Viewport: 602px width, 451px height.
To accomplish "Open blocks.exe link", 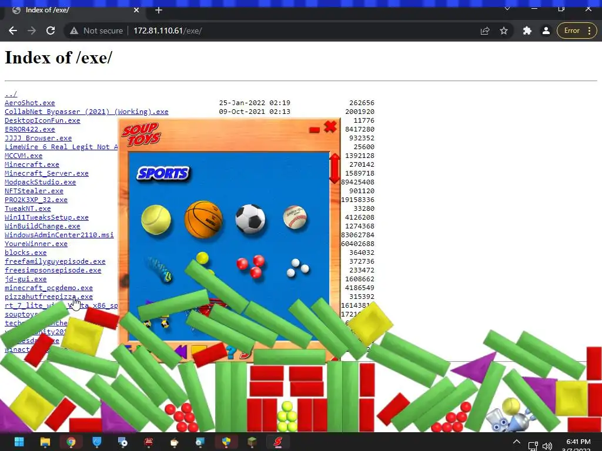I will click(x=26, y=253).
